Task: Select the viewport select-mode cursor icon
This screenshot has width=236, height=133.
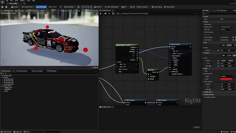Action: 61,11
